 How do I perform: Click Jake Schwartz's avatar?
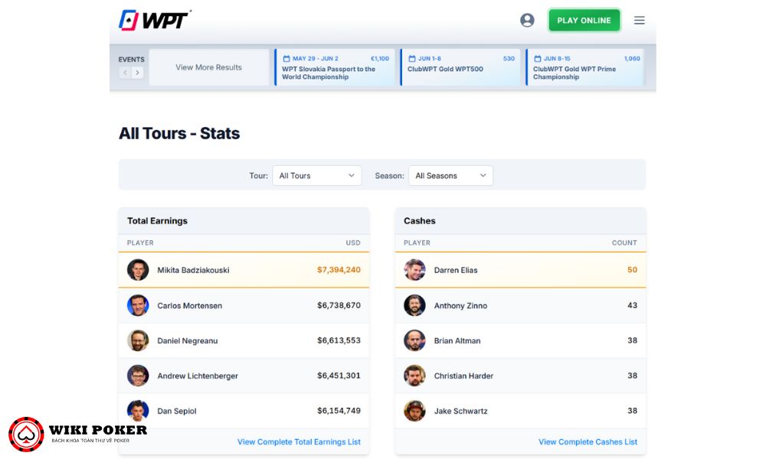point(414,411)
